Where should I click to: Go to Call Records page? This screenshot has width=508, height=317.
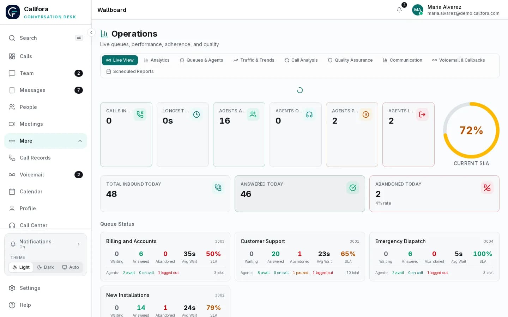46,158
